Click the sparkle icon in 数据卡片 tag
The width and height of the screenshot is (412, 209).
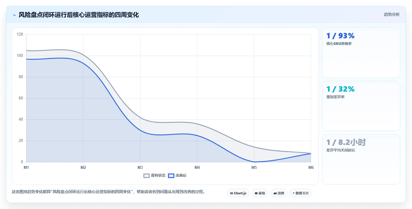(293, 193)
